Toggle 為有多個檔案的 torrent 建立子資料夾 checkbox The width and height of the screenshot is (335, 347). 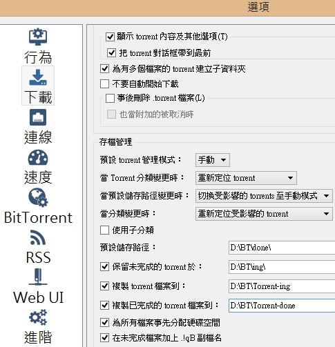point(104,68)
